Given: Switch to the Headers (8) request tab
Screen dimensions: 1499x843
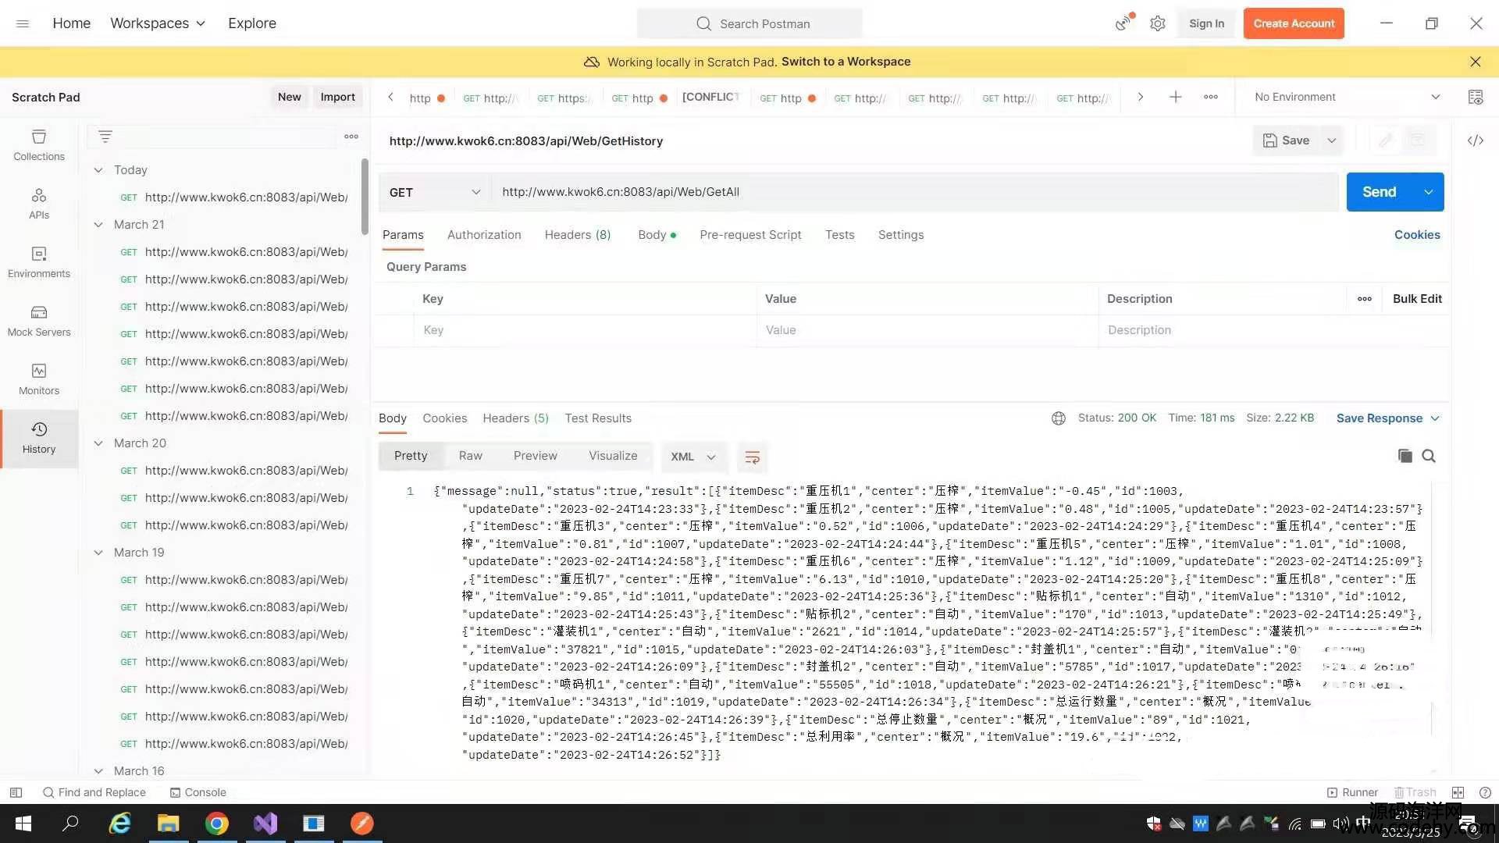Looking at the screenshot, I should tap(578, 235).
